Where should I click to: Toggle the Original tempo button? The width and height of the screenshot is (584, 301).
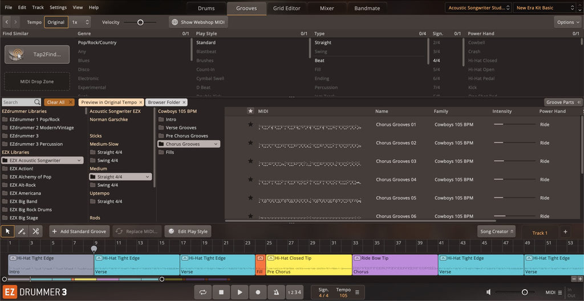pos(56,22)
